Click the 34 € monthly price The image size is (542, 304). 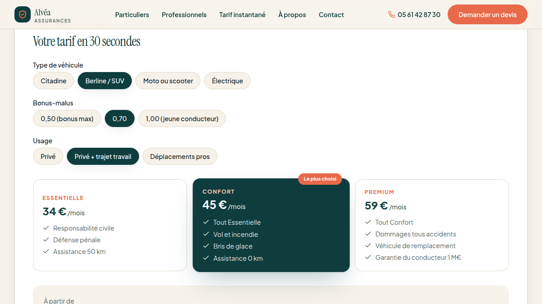click(x=64, y=211)
